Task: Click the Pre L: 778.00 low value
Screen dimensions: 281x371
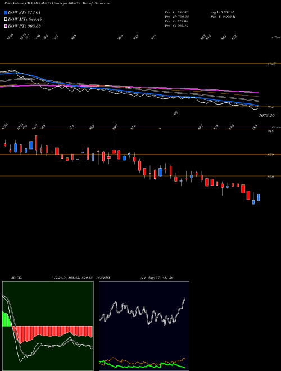Action: click(x=176, y=21)
